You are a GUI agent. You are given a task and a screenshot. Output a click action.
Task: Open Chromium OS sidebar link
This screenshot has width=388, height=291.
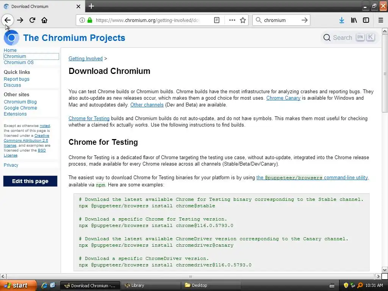point(19,63)
